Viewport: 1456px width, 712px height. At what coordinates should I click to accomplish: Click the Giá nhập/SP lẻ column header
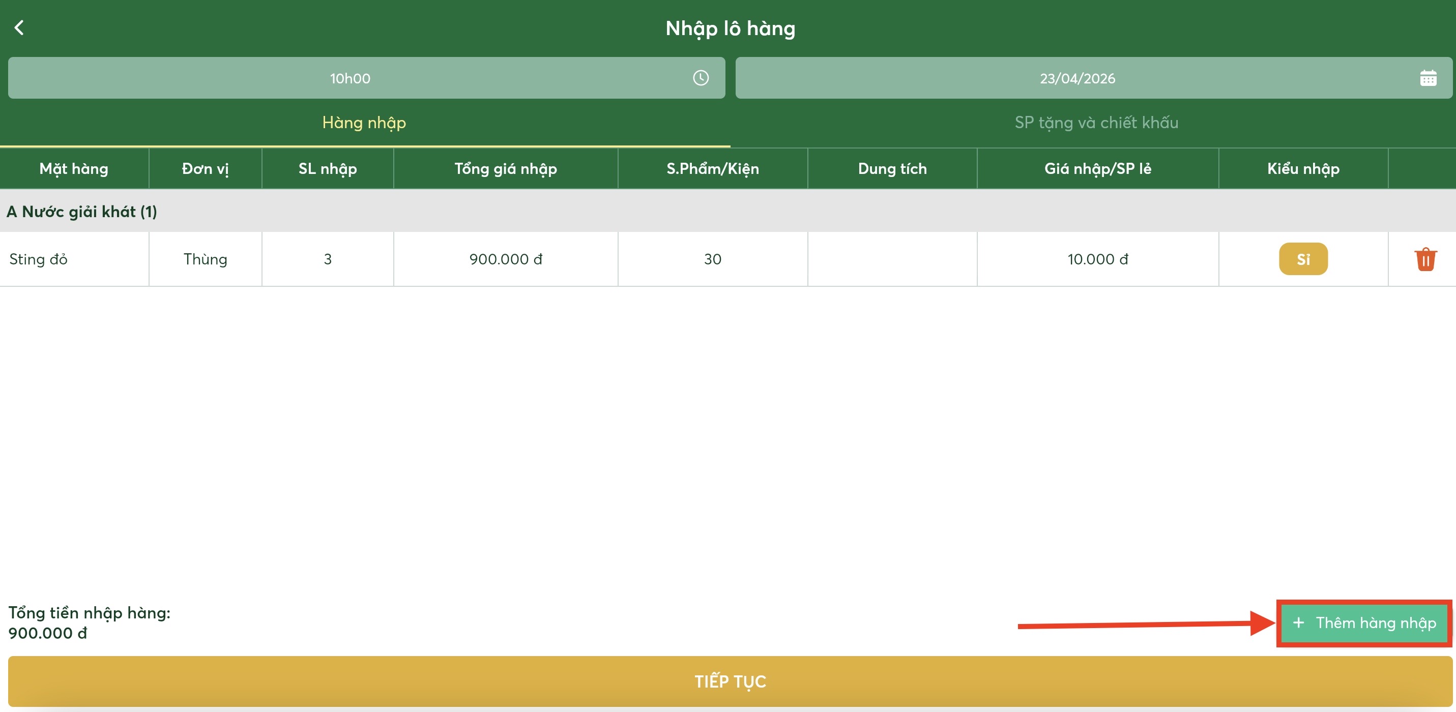(x=1098, y=168)
